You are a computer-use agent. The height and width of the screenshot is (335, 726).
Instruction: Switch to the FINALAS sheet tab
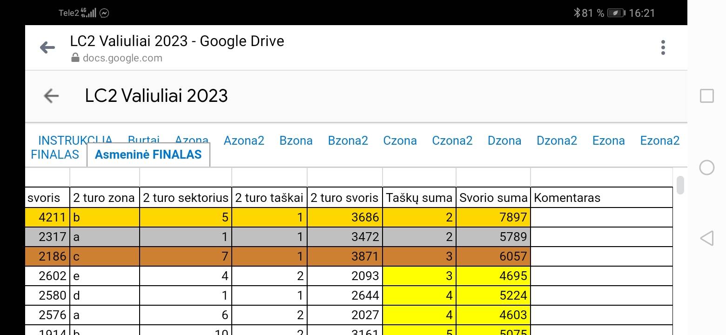pos(55,154)
